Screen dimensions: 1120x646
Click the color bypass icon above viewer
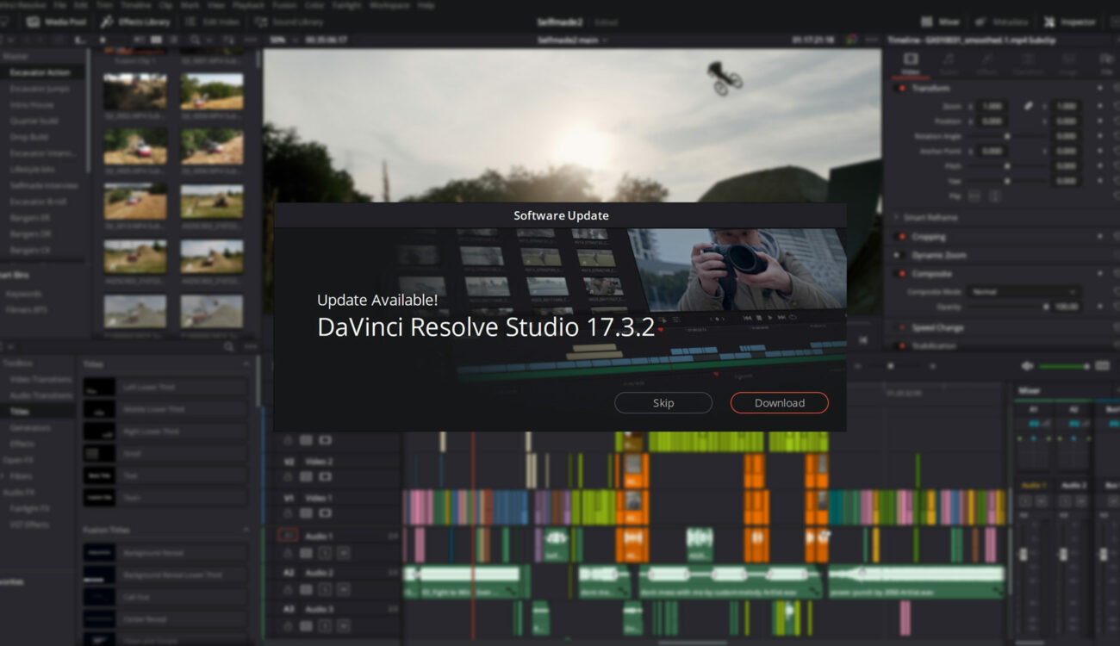(x=851, y=40)
